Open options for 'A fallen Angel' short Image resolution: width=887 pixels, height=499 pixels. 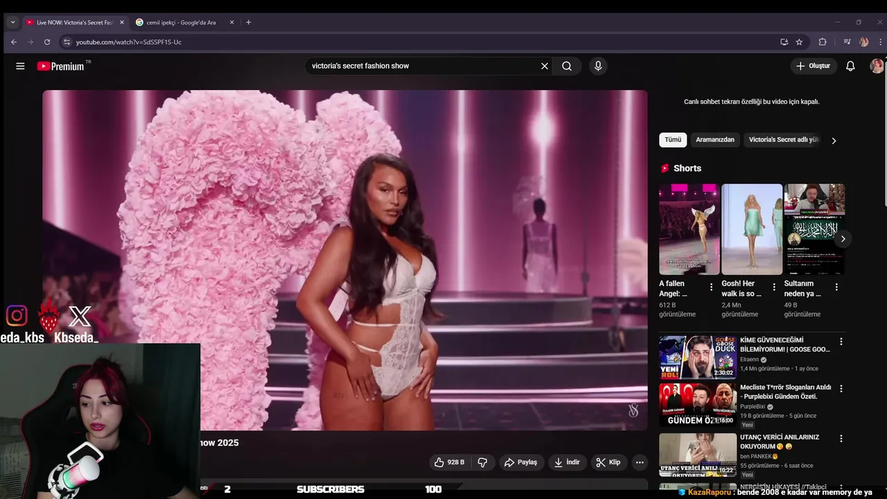pyautogui.click(x=711, y=287)
